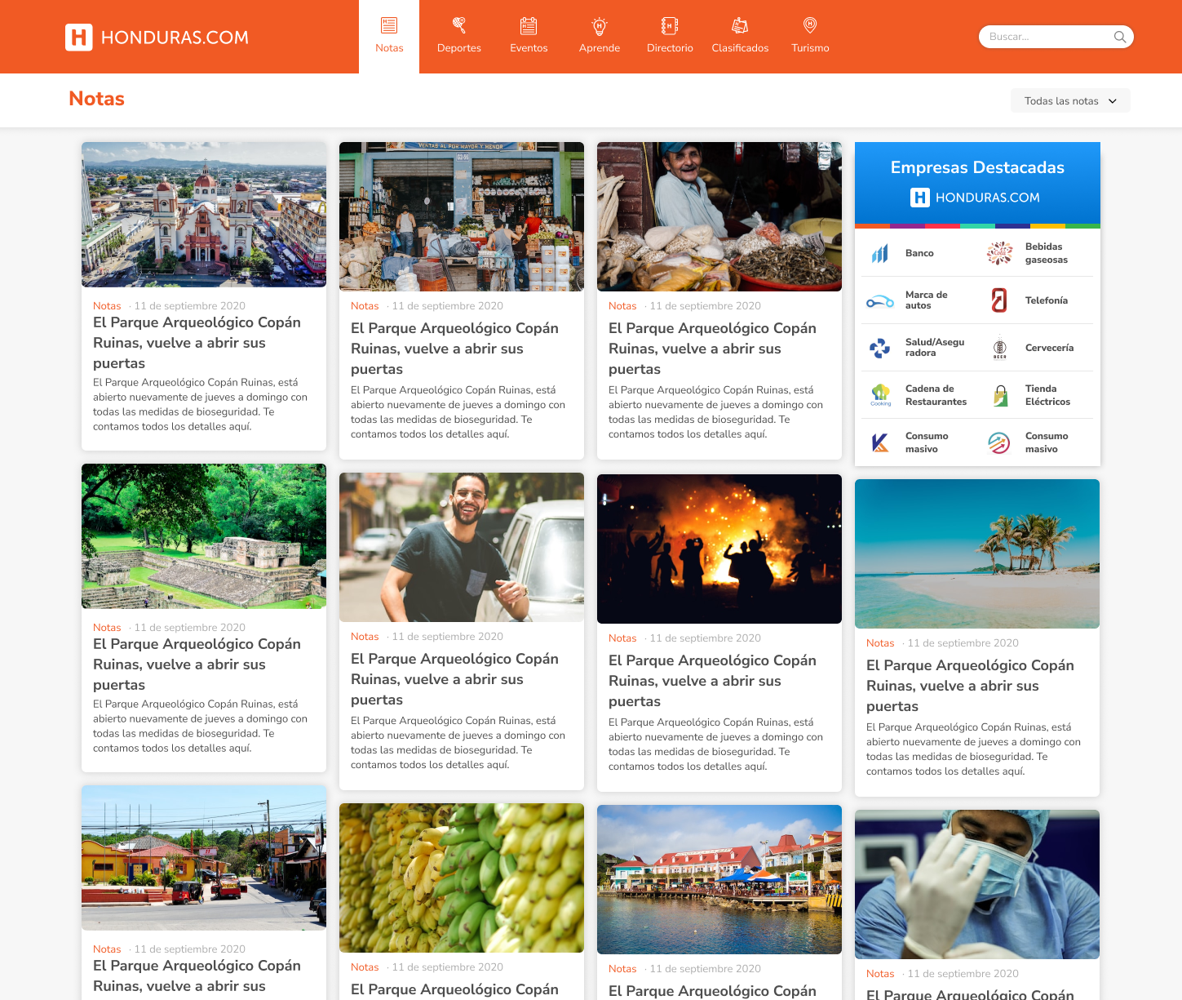This screenshot has height=1000, width=1182.
Task: Switch to the Deportes menu label
Action: (459, 48)
